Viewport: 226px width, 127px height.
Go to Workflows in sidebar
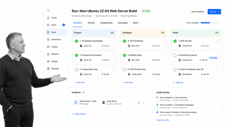[x=56, y=39]
